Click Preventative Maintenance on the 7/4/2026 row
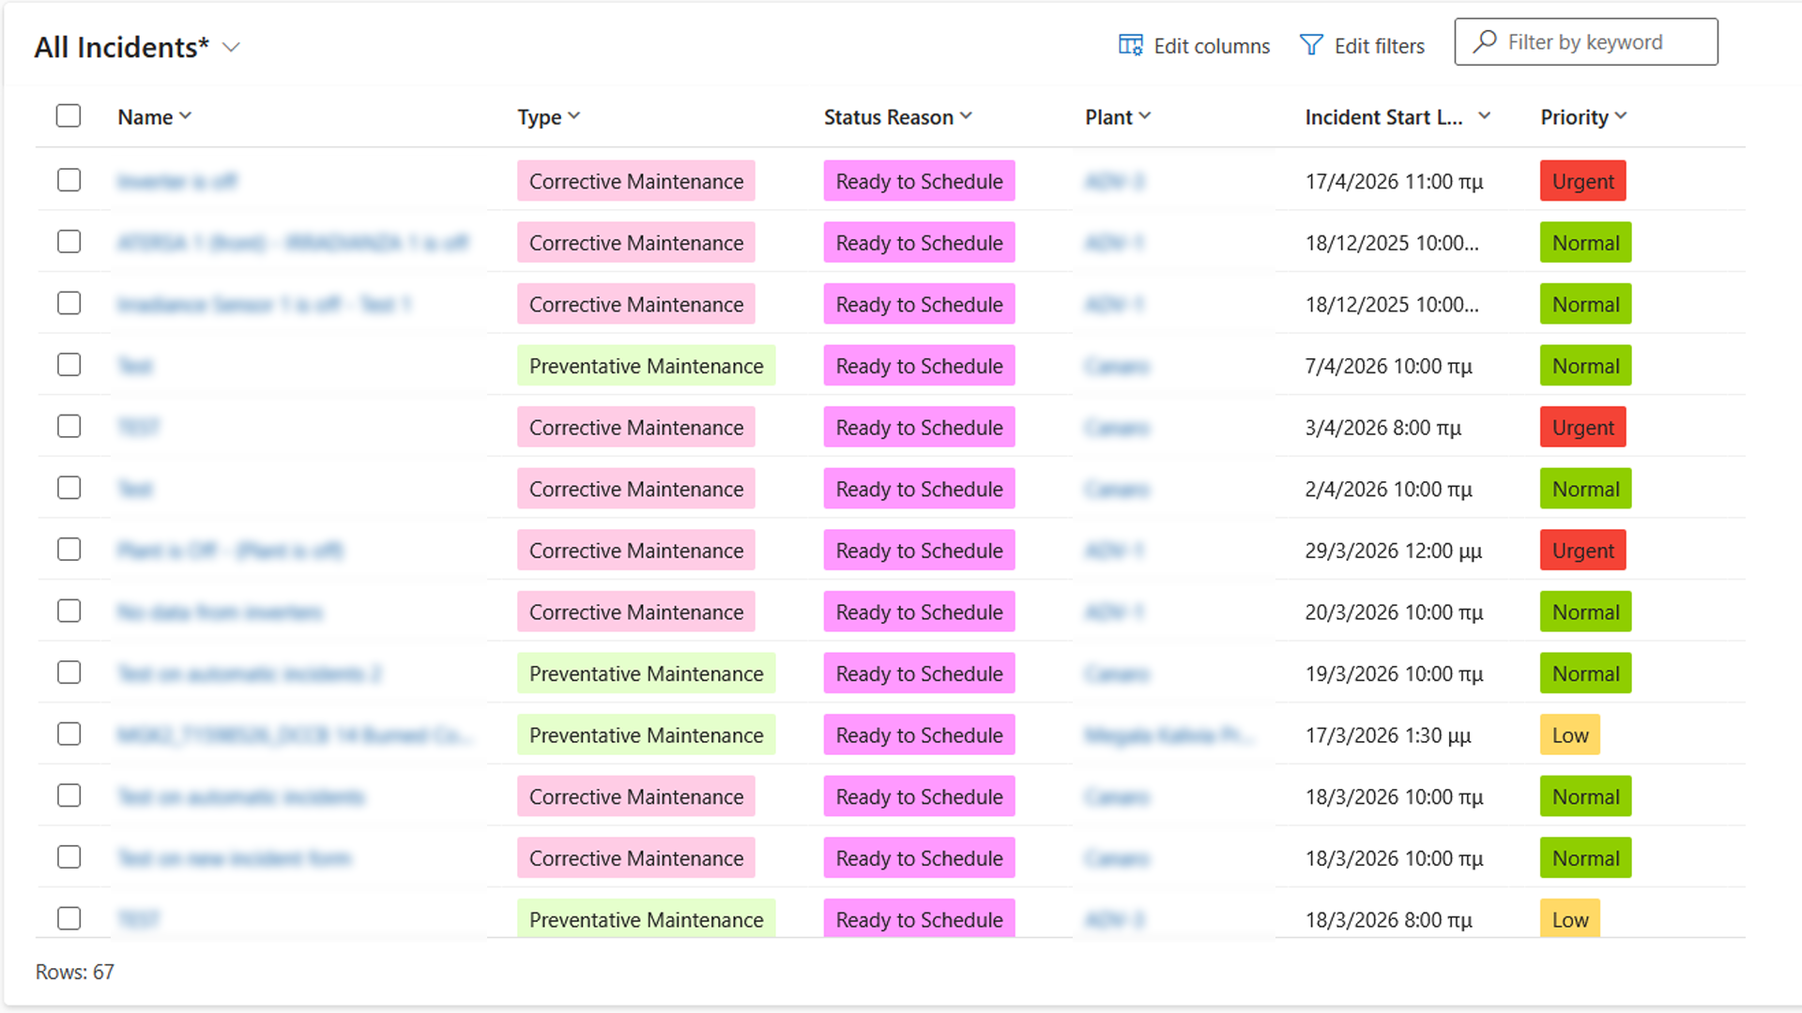 click(647, 366)
